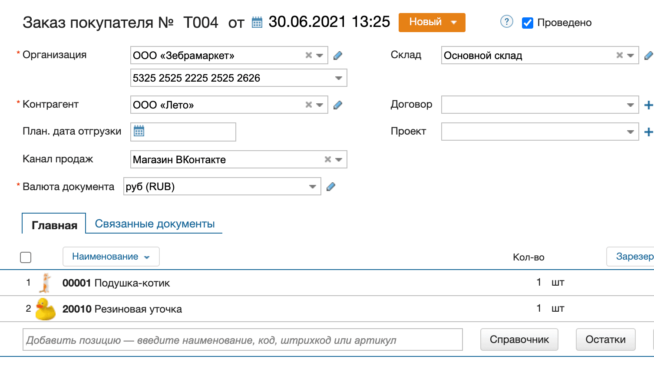Open the bank account number dropdown
Viewport: 654px width, 369px height.
pyautogui.click(x=338, y=78)
